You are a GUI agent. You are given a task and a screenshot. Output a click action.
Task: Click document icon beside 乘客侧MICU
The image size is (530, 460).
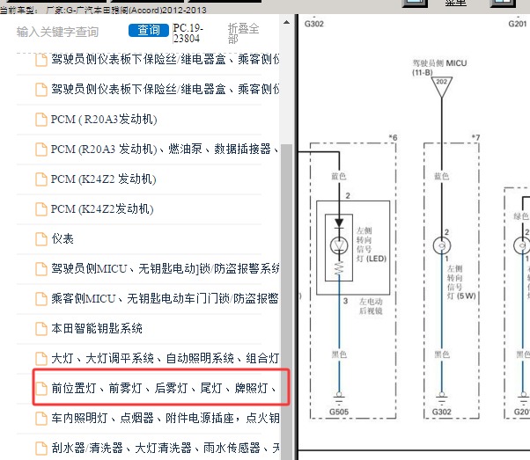coord(41,298)
